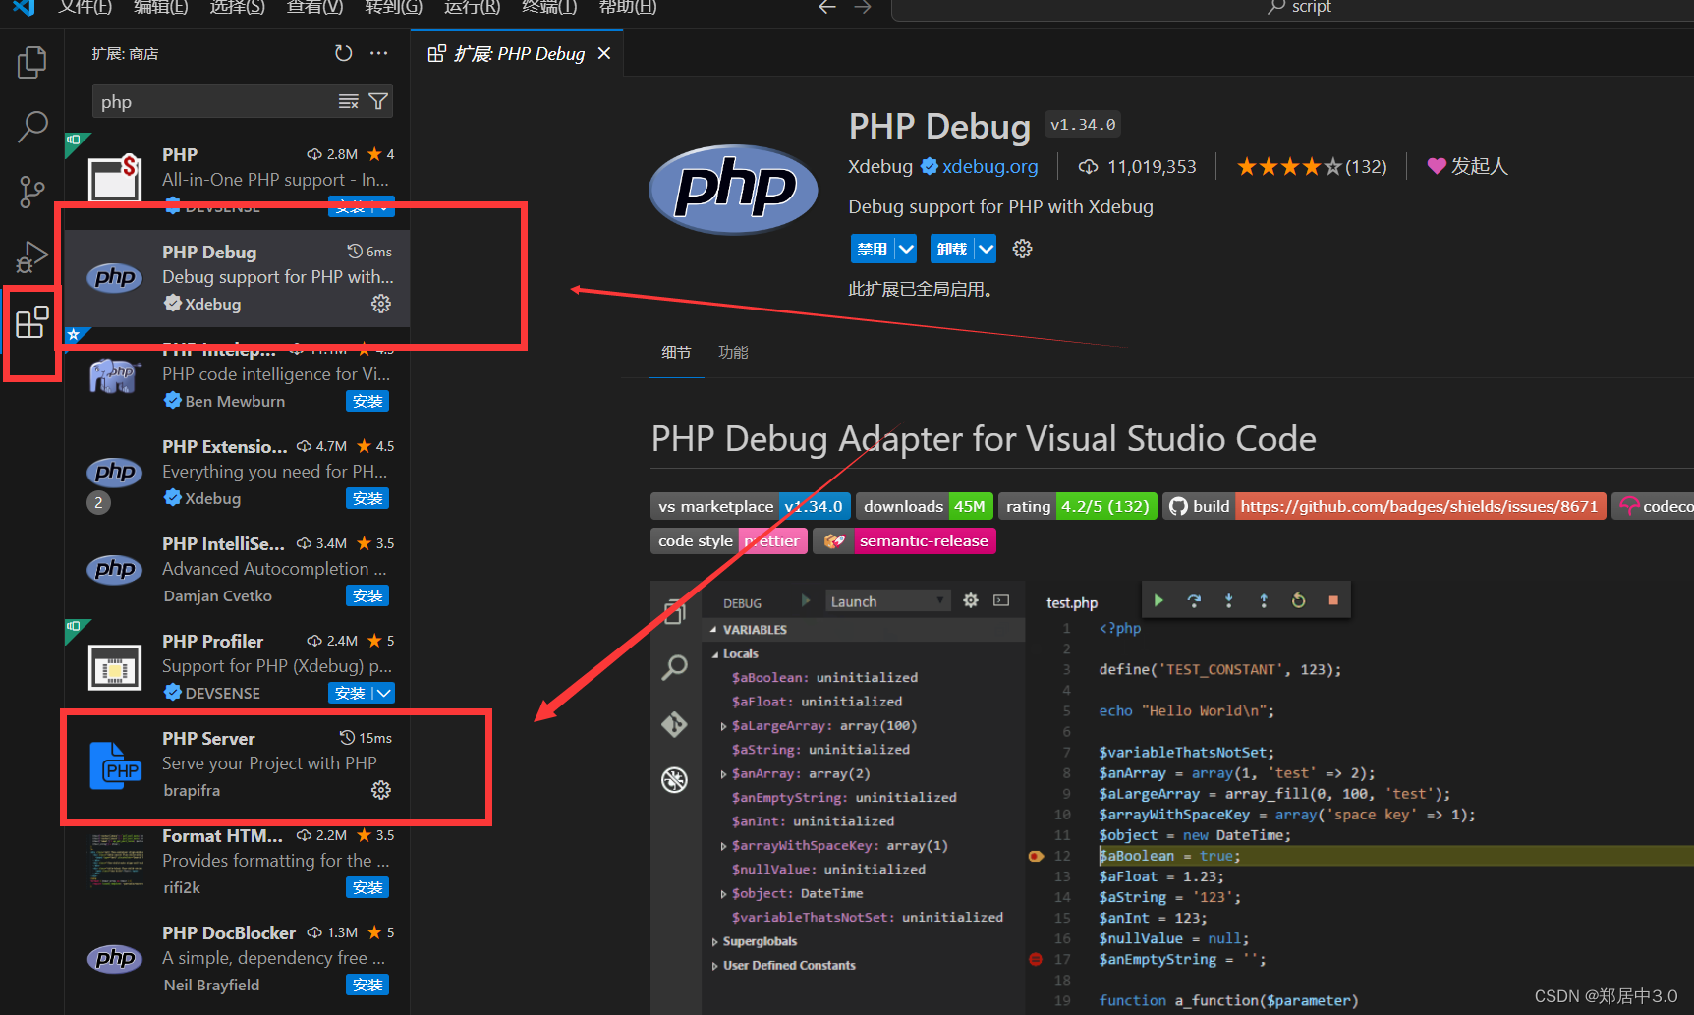The image size is (1694, 1015).
Task: Open the 帮助 menu
Action: (628, 7)
